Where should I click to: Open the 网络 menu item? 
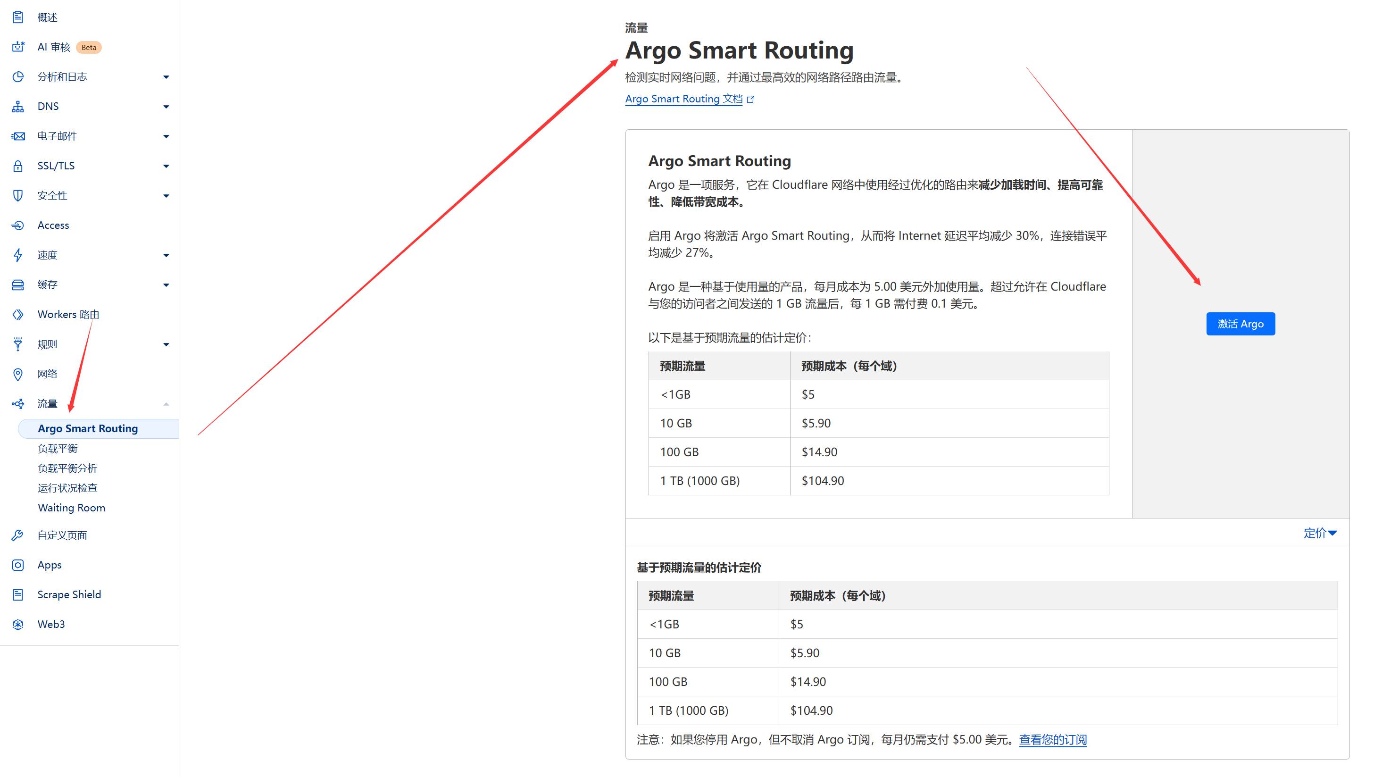pos(47,374)
